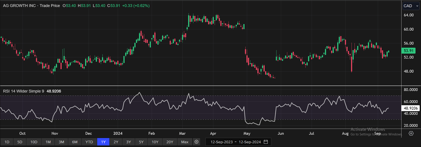
Task: Switch chart to 2Y range
Action: (116, 142)
